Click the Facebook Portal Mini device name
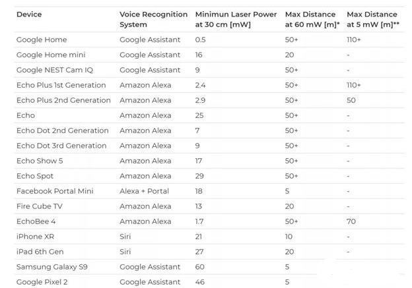The height and width of the screenshot is (288, 412). coord(55,191)
